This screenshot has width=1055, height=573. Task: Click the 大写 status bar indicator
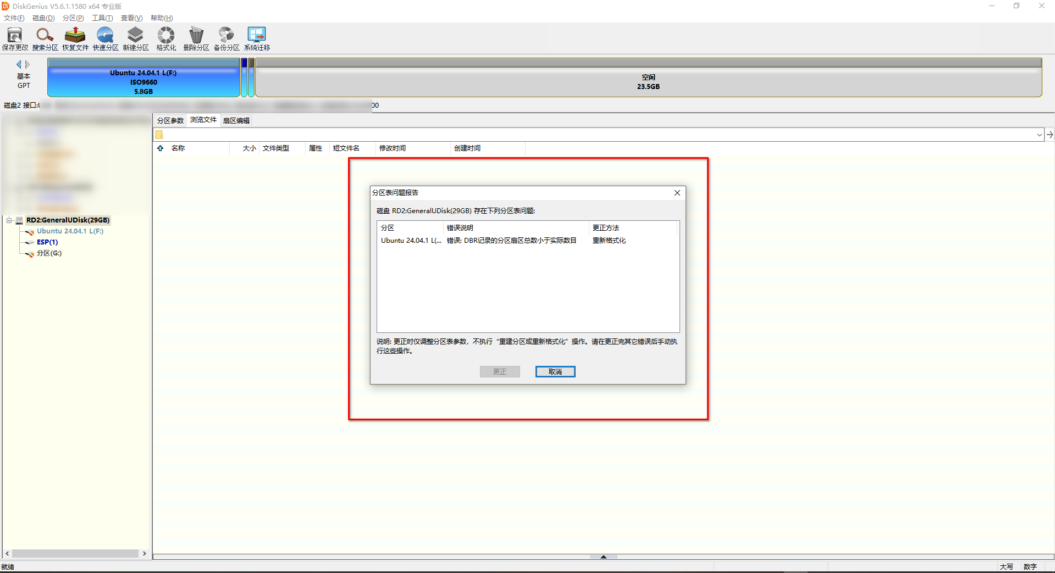(1007, 567)
